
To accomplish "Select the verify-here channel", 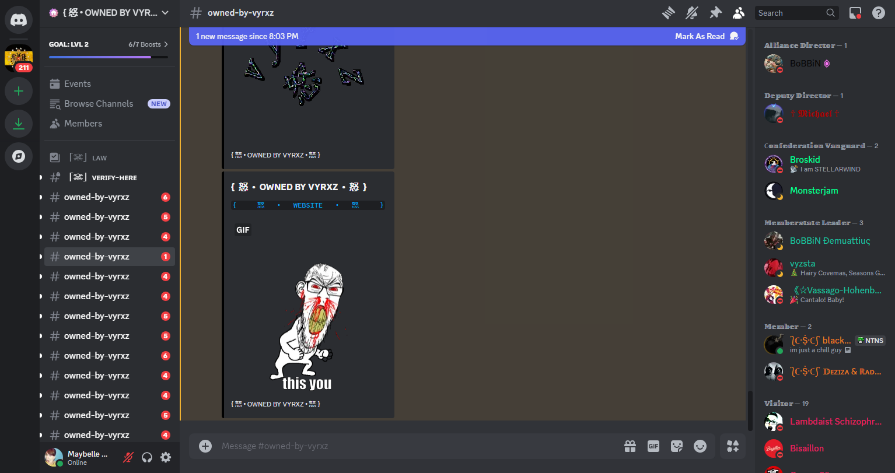I will pyautogui.click(x=114, y=177).
